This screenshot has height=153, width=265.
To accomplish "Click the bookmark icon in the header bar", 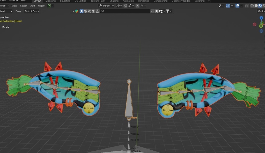I will [x=157, y=11].
